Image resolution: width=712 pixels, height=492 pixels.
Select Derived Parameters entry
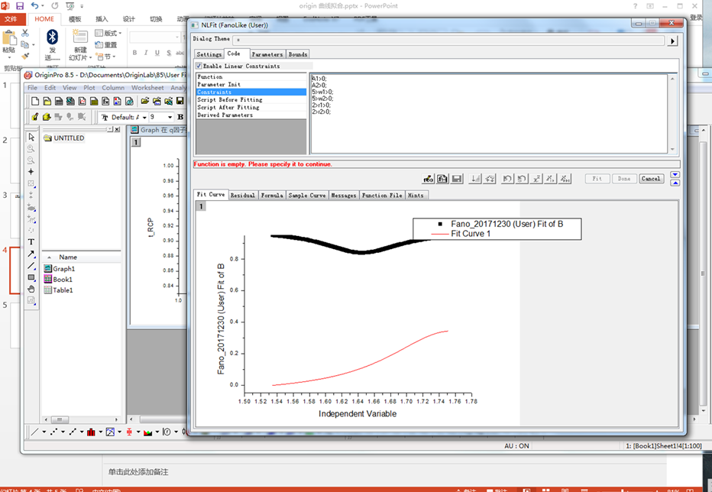point(251,115)
